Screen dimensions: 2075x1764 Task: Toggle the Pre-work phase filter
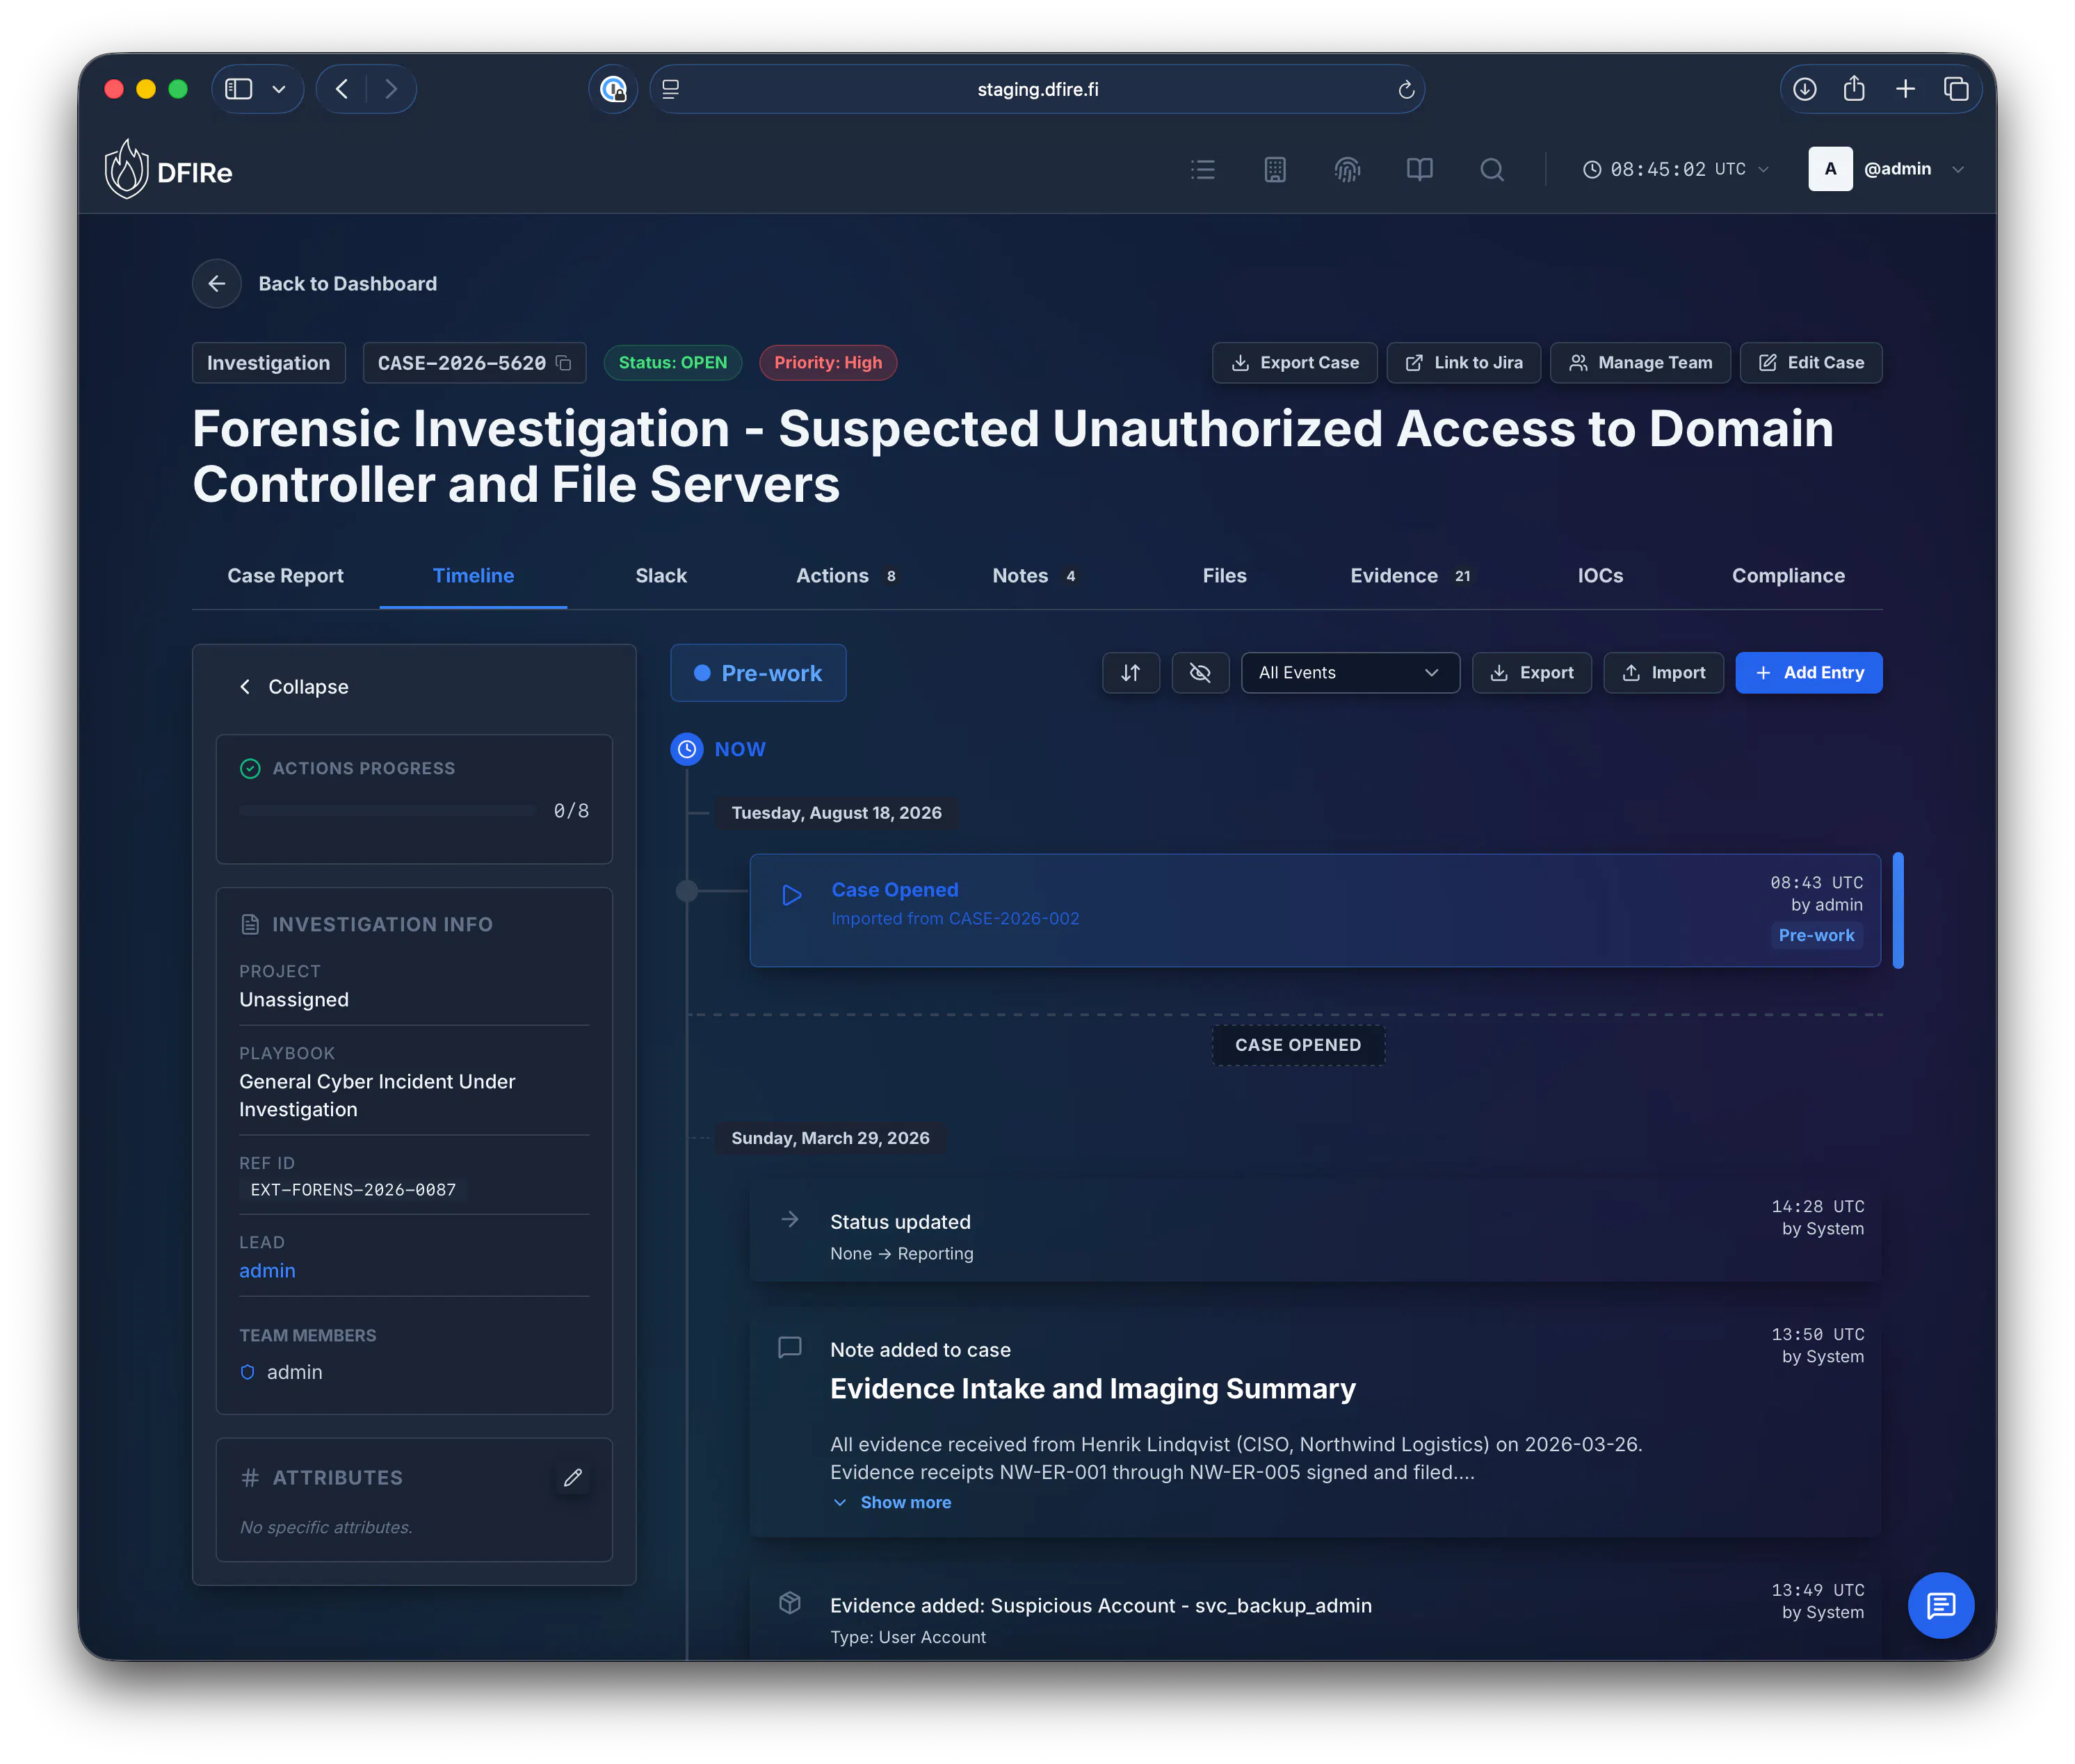click(x=759, y=673)
